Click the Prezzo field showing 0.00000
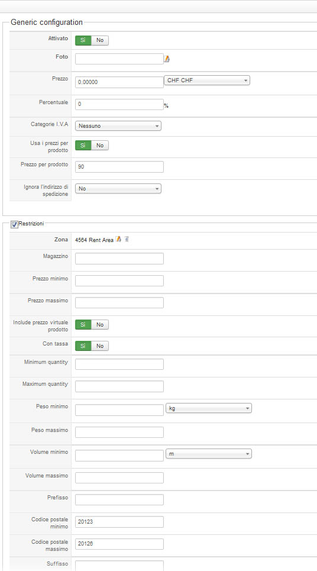This screenshot has width=317, height=571. click(x=119, y=82)
